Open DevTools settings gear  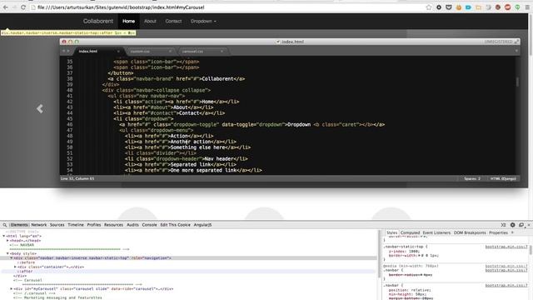pos(513,225)
